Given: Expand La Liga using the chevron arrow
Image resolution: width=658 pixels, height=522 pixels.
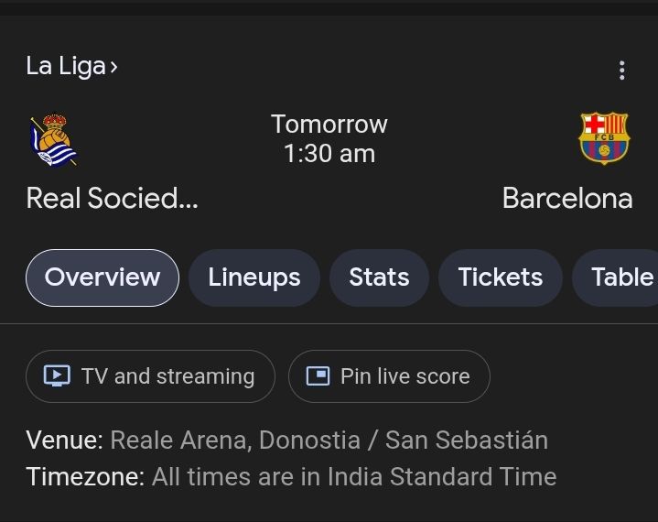Looking at the screenshot, I should tap(113, 67).
